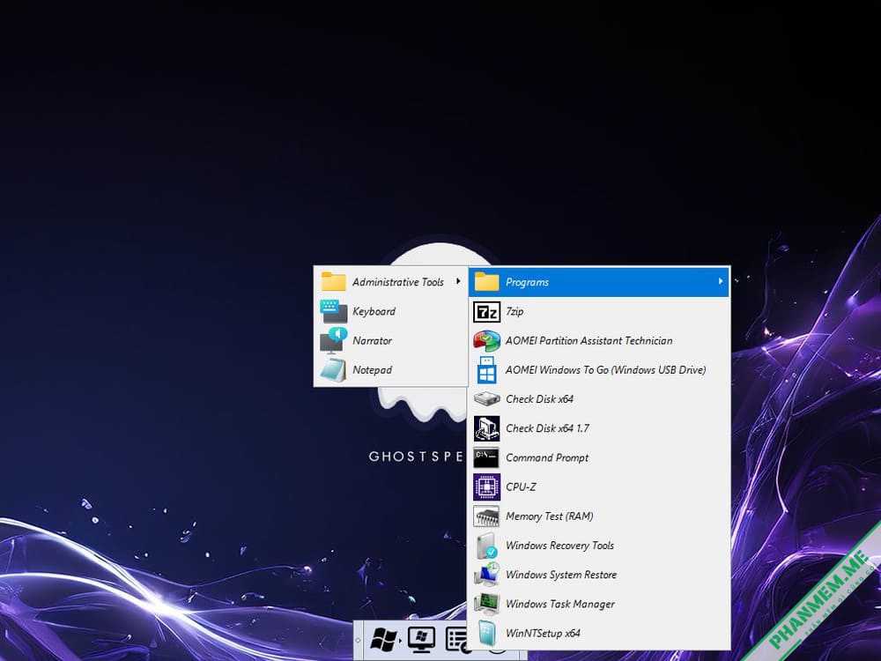Launch the on-screen Keyboard
The width and height of the screenshot is (881, 661).
[390, 311]
